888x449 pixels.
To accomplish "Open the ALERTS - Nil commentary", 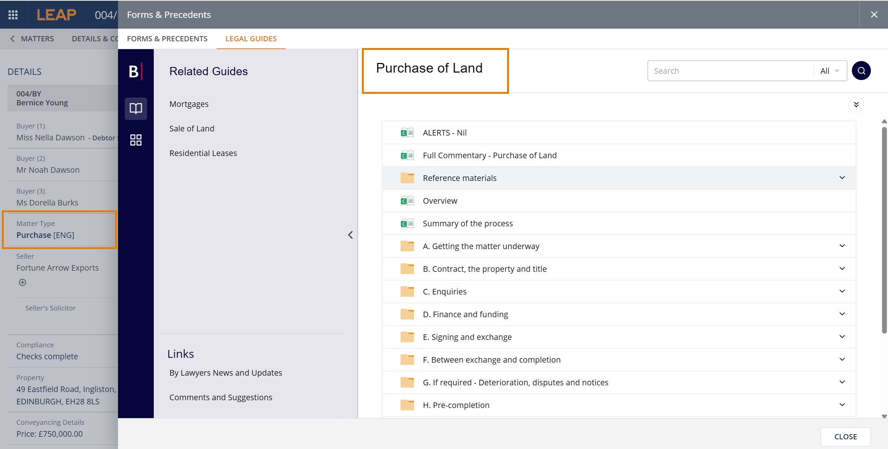I will tap(445, 133).
